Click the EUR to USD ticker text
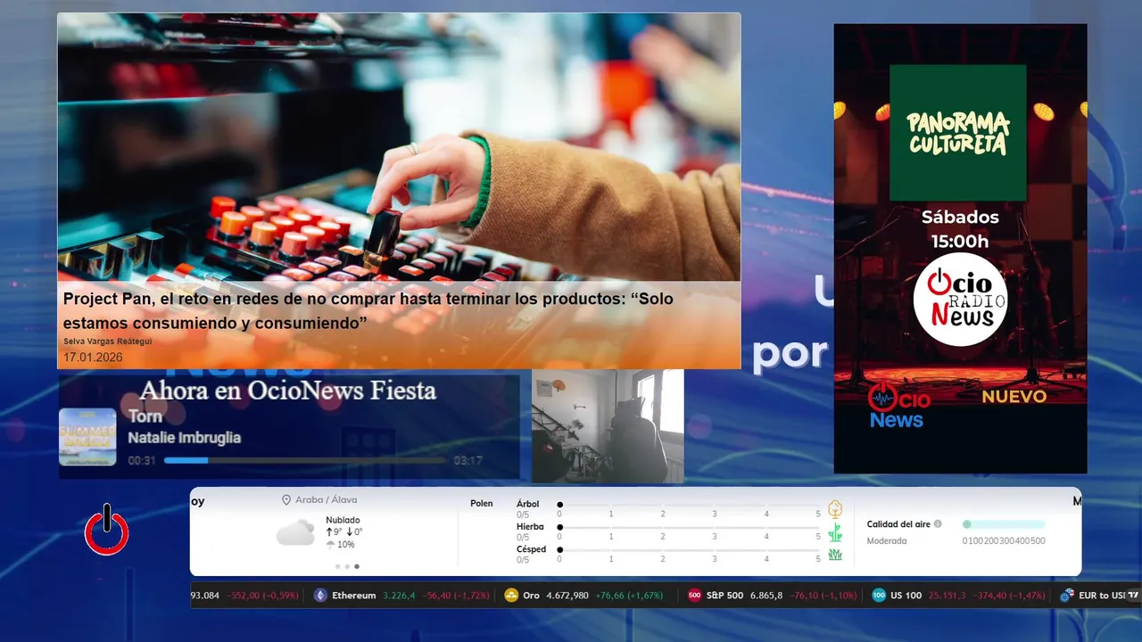The image size is (1142, 642). click(x=1101, y=596)
